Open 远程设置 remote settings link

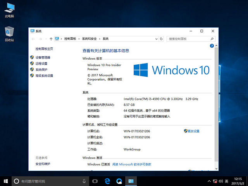pyautogui.click(x=41, y=64)
